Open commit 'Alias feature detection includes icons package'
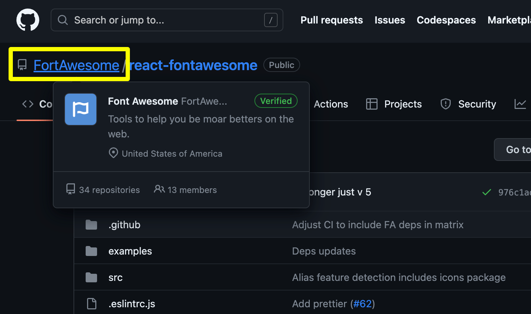 click(x=399, y=277)
